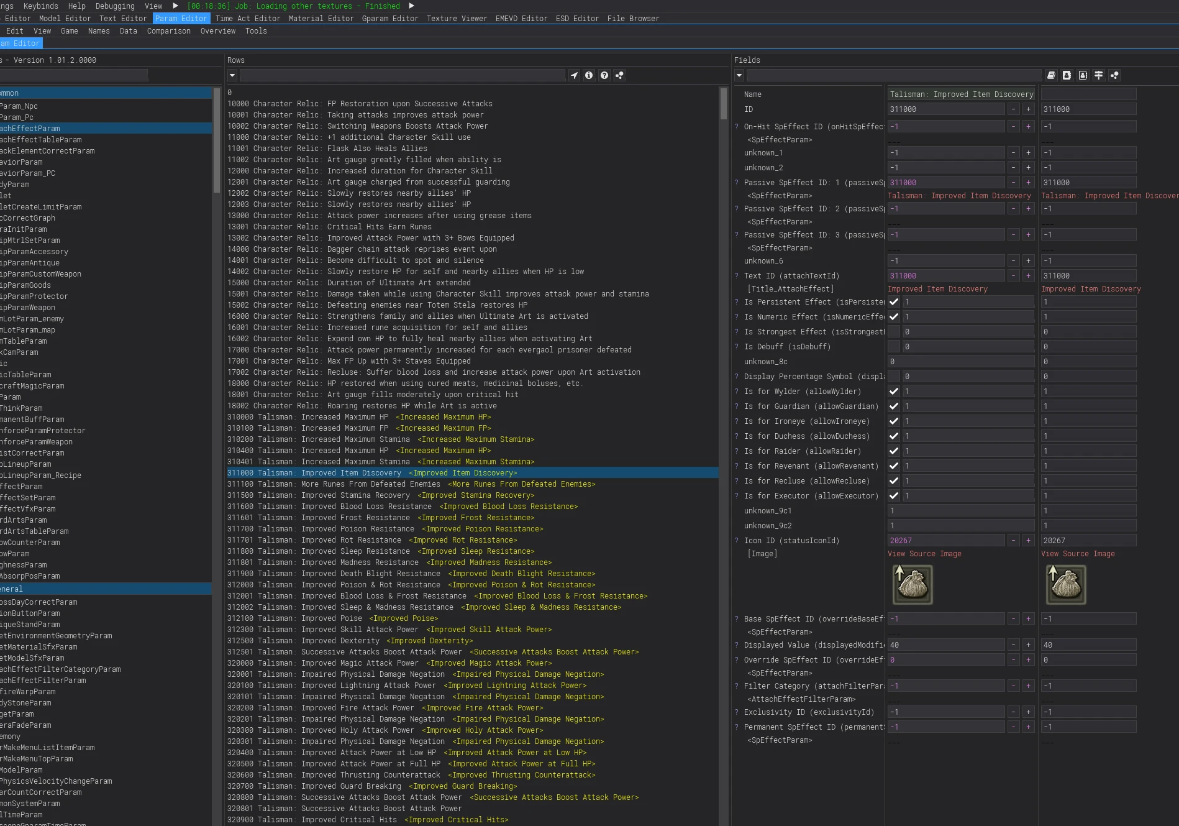The height and width of the screenshot is (826, 1179).
Task: Click the go-to-selected-row arrow icon in Rows
Action: [574, 75]
